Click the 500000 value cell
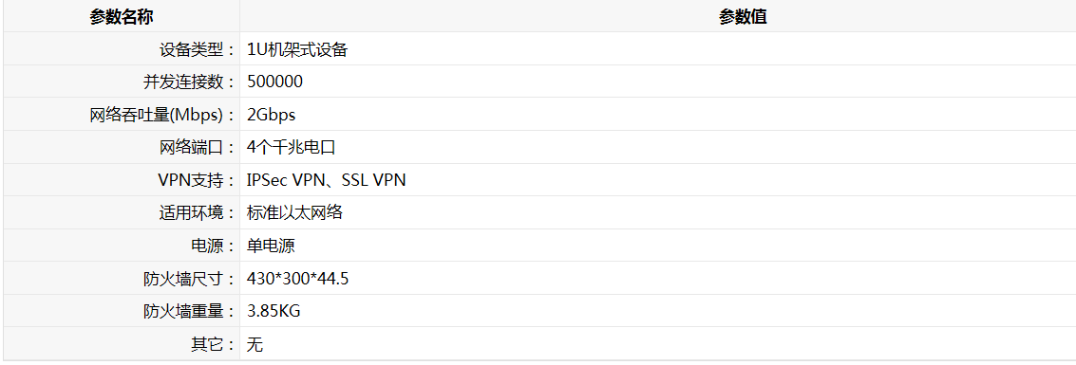 658,82
